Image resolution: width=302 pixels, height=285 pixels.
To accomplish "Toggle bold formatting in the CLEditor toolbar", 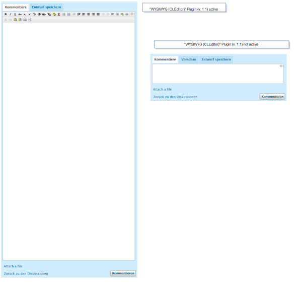I will (6, 14).
